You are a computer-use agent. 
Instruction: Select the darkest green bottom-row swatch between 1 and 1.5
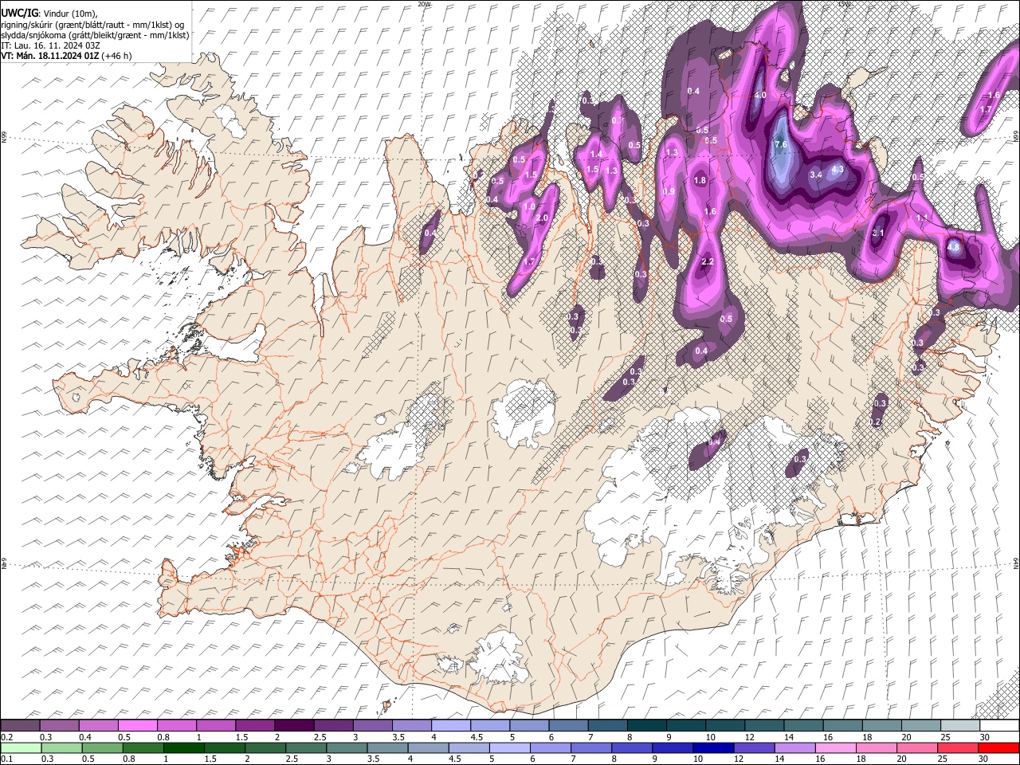tap(183, 747)
